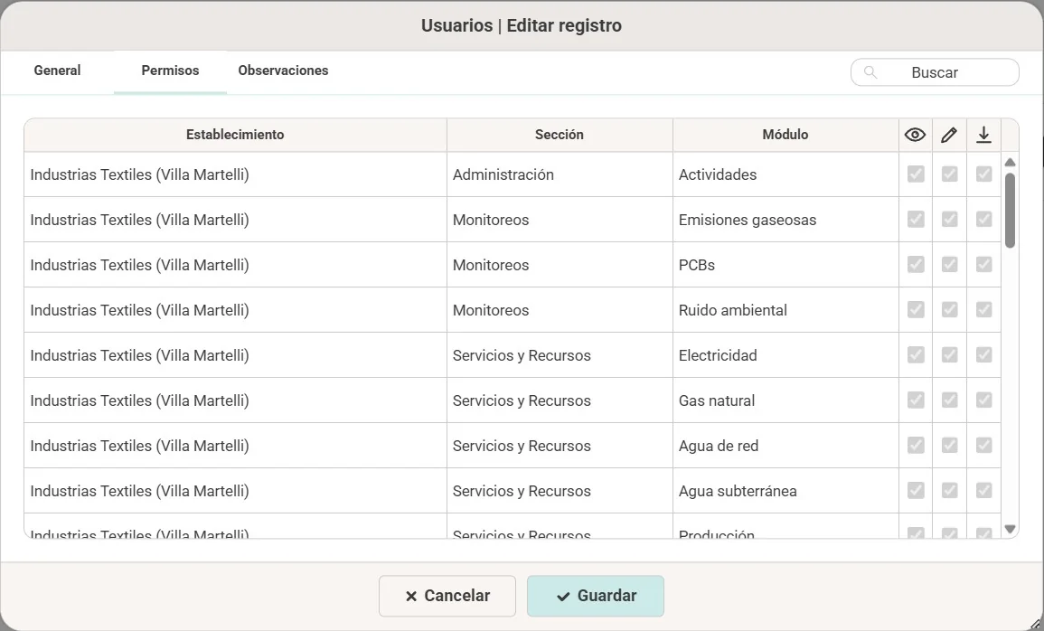
Task: Toggle edit checkbox for Agua de red row
Action: [949, 446]
